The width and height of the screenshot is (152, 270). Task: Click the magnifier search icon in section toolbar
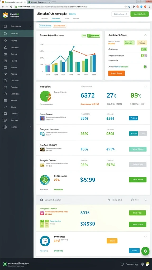click(x=145, y=200)
